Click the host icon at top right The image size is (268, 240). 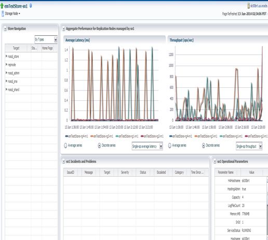249,6
